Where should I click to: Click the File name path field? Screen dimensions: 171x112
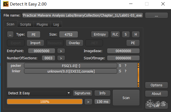pos(83,15)
